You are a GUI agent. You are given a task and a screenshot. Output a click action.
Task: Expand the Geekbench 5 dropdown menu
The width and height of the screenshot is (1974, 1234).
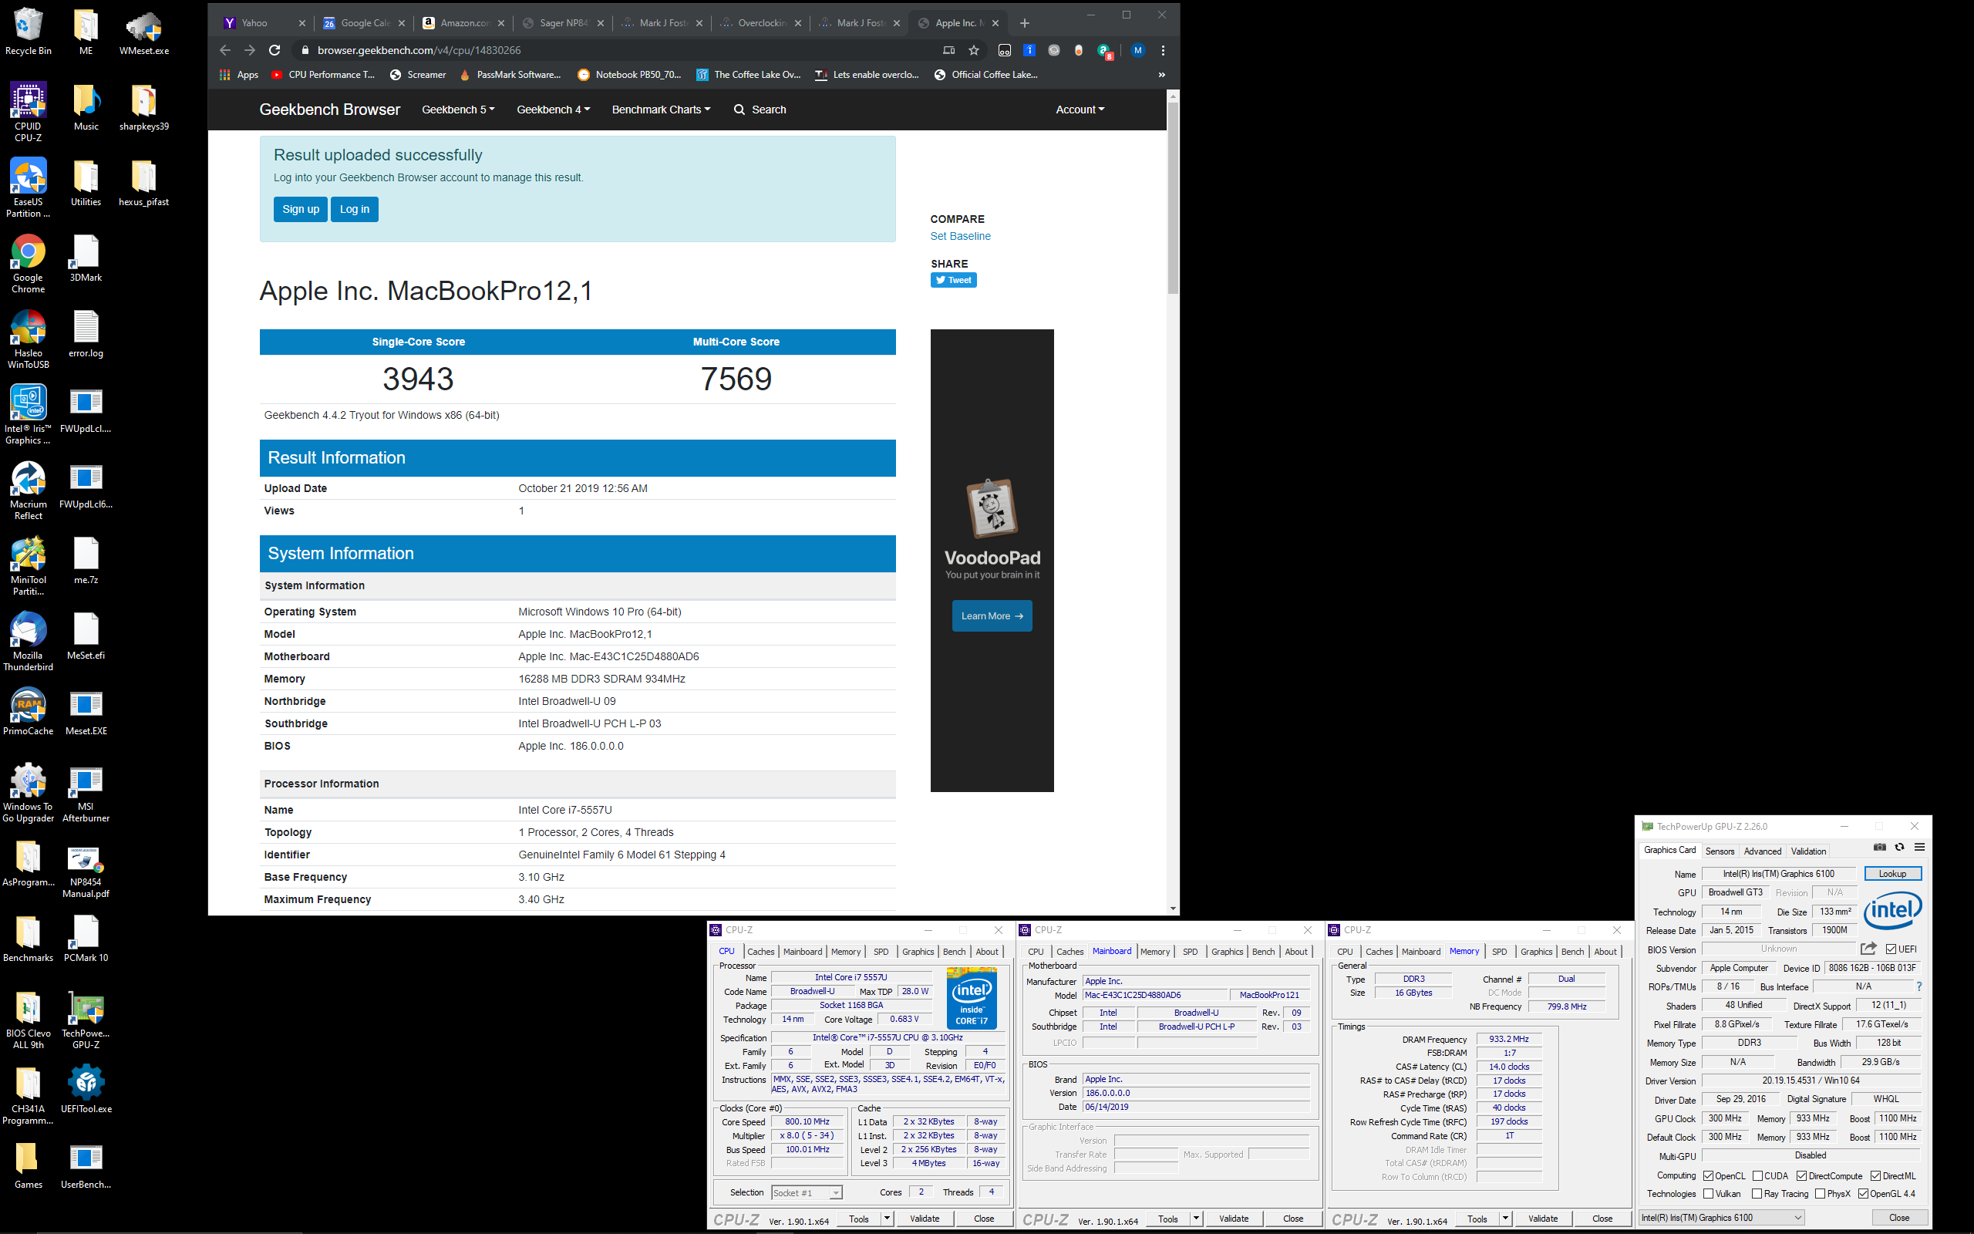(x=457, y=110)
